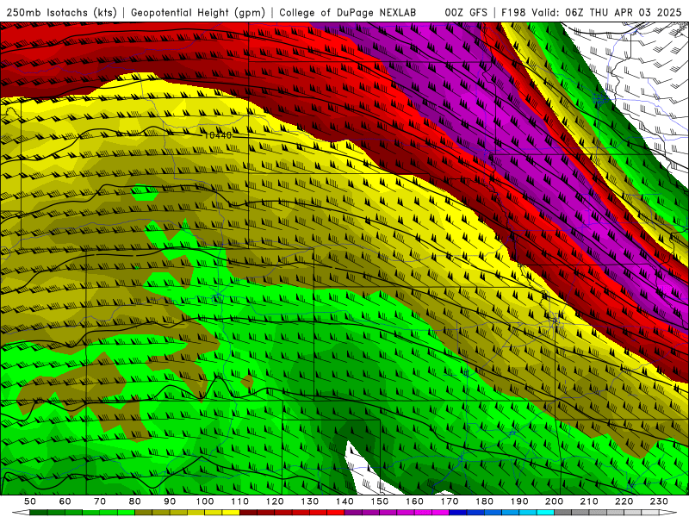Screen dimensions: 689x517
Task: Click the '250mb Isotachs (kts)' title text
Action: [x=61, y=12]
